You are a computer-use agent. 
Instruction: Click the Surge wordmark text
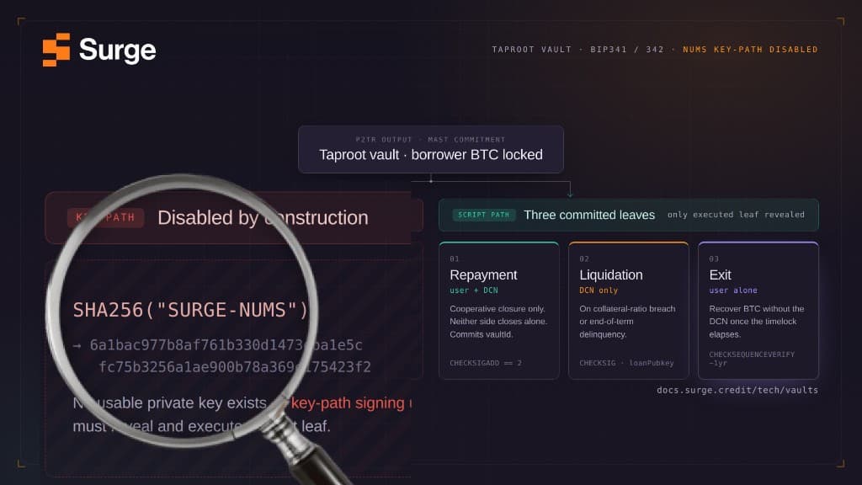(117, 50)
